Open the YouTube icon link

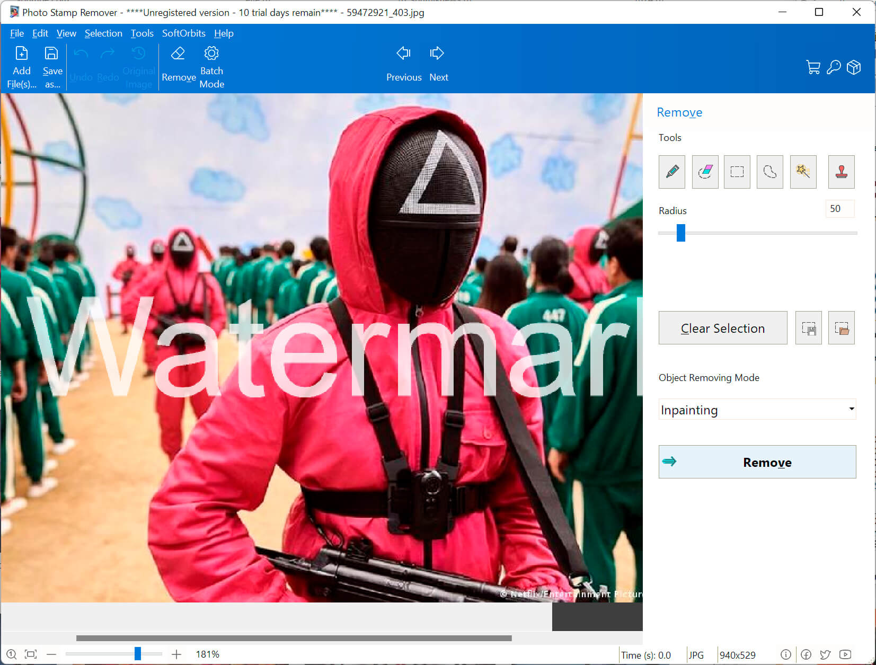[845, 654]
